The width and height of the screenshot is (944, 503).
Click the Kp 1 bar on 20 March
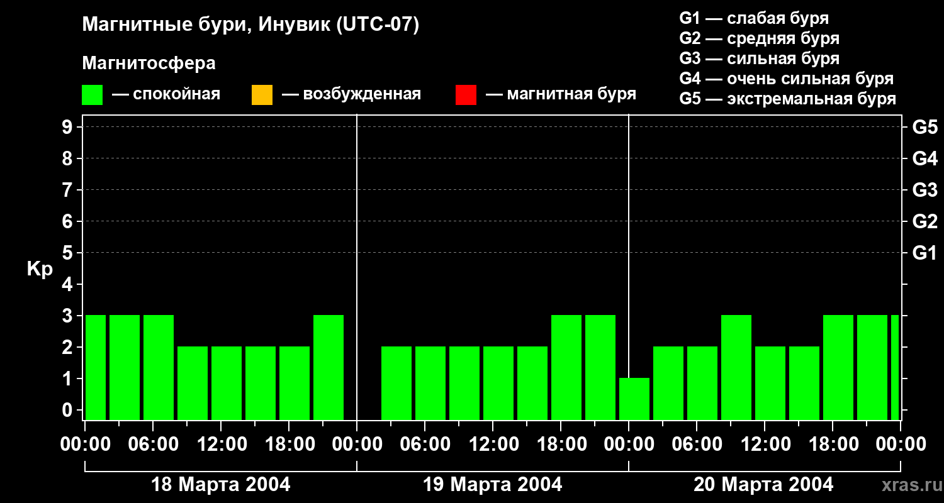pyautogui.click(x=634, y=399)
